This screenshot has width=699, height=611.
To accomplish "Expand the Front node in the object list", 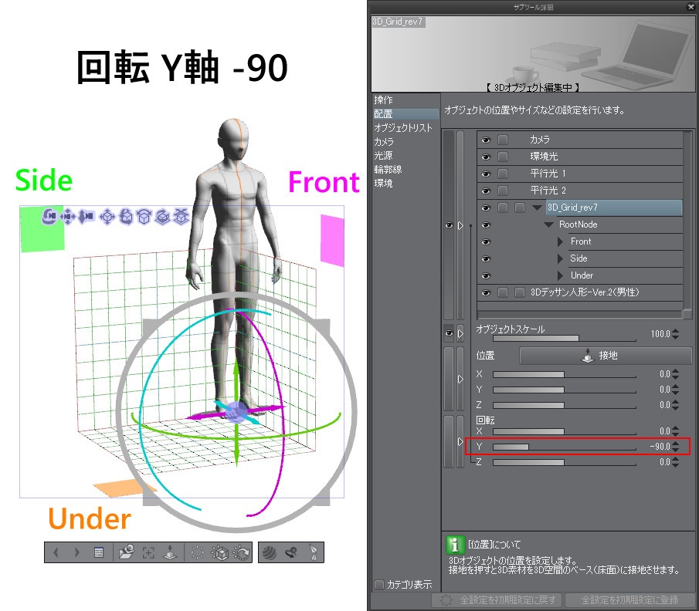I will 559,241.
